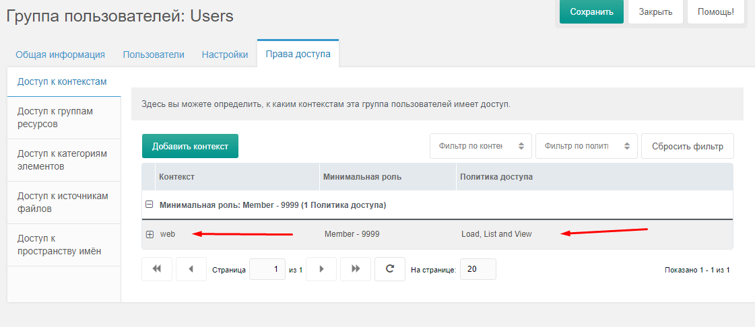This screenshot has height=327, width=755.
Task: Go to first page of contexts
Action: pyautogui.click(x=157, y=269)
